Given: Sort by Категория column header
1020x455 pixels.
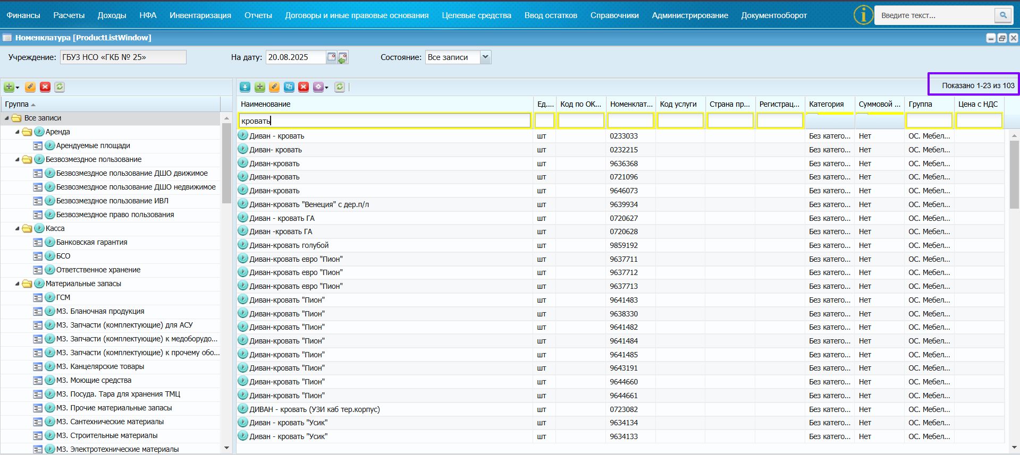Looking at the screenshot, I should [830, 104].
